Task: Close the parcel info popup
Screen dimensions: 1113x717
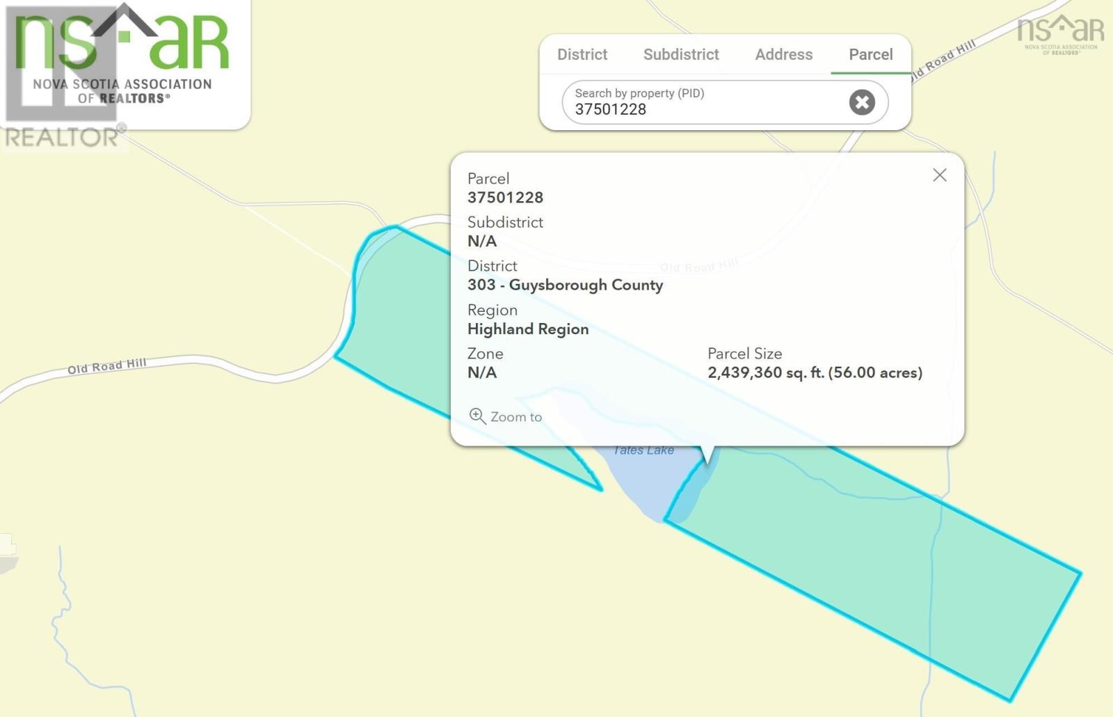Action: tap(939, 175)
